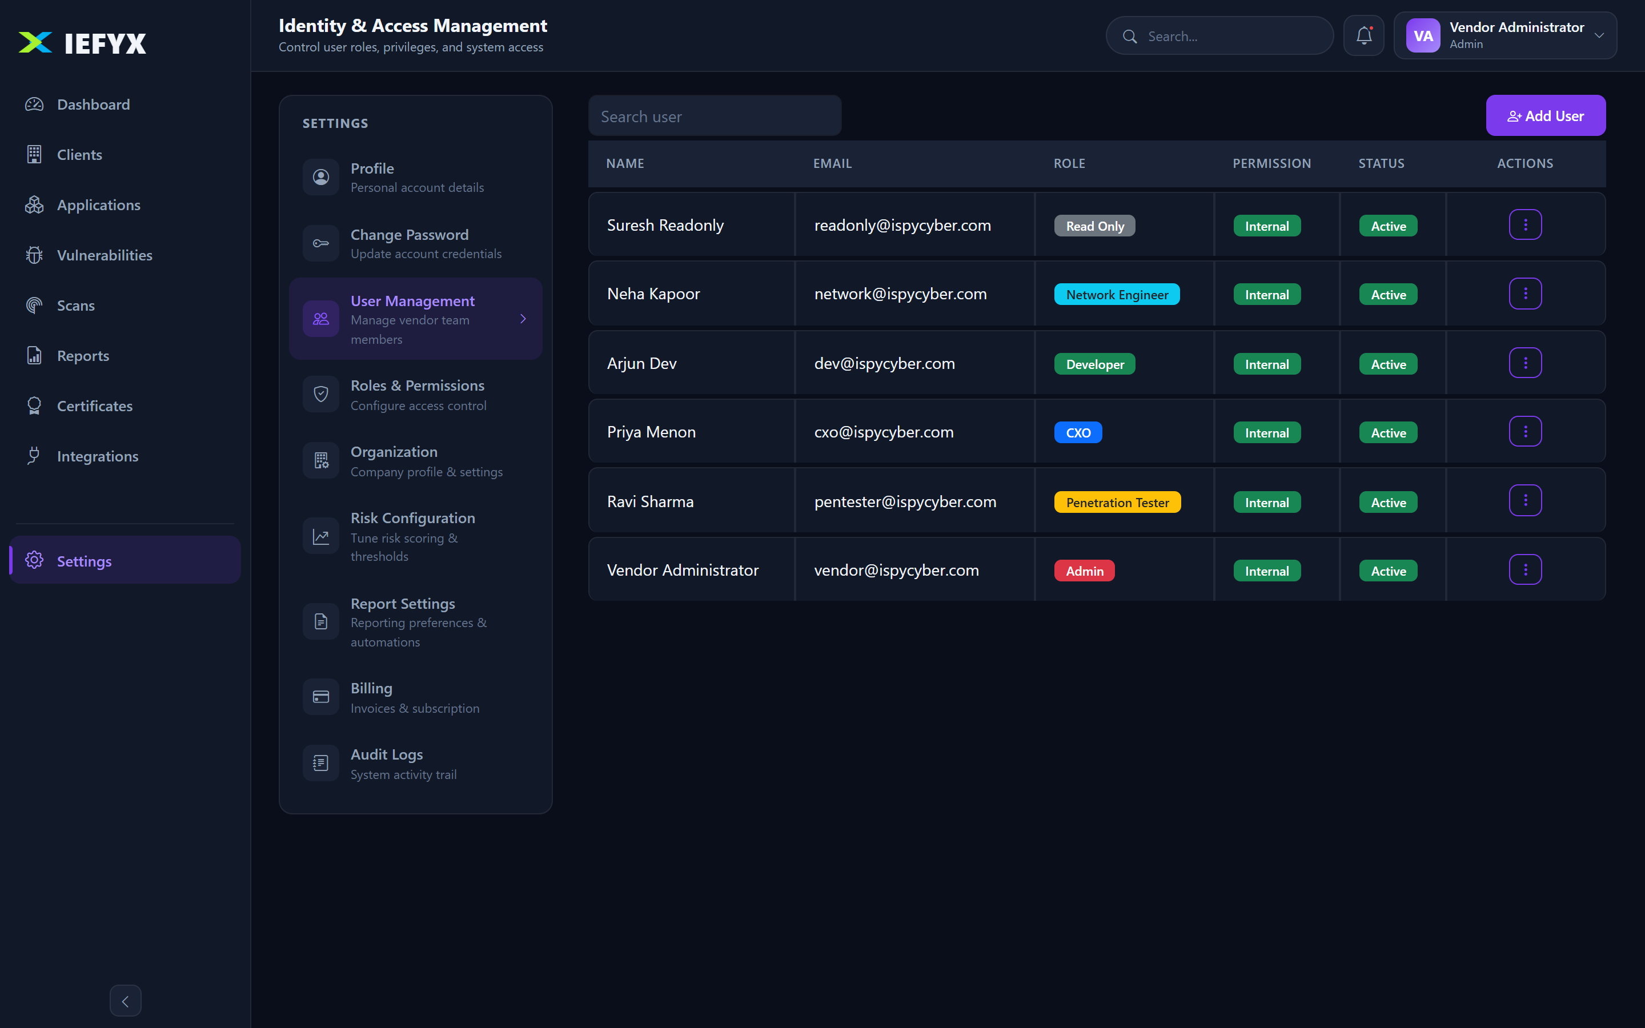Open actions menu for Priya Menon

(x=1526, y=432)
